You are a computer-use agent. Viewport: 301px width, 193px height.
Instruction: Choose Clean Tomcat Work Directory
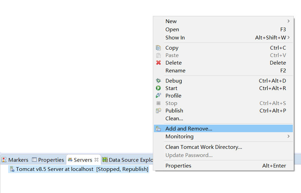click(203, 147)
